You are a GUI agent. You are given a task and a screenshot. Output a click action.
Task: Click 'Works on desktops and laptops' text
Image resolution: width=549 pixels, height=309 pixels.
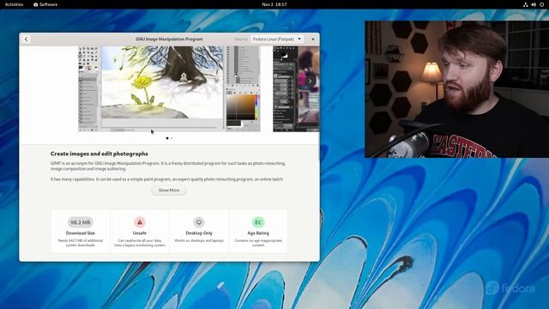[199, 240]
